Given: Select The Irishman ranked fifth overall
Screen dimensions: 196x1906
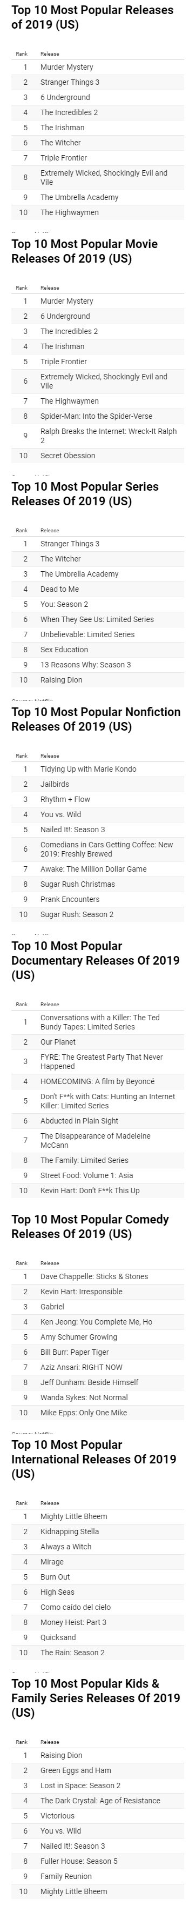Looking at the screenshot, I should (x=98, y=127).
